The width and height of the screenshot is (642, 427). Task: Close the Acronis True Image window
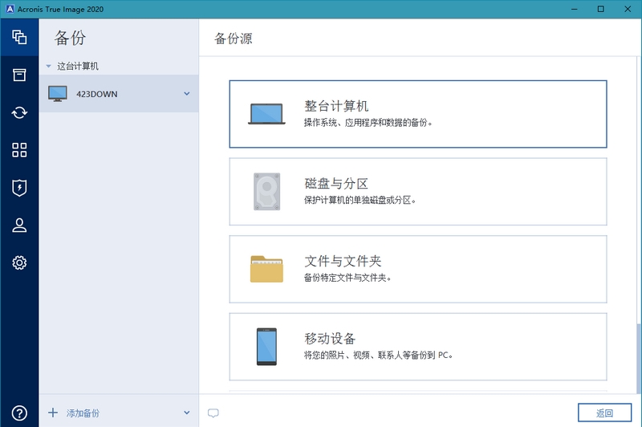coord(628,9)
